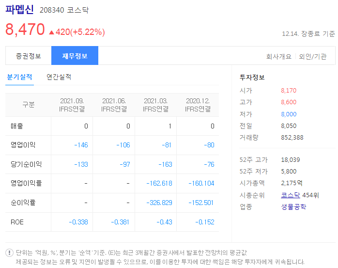Click net margin value -326.829
338x268 pixels.
coord(159,203)
